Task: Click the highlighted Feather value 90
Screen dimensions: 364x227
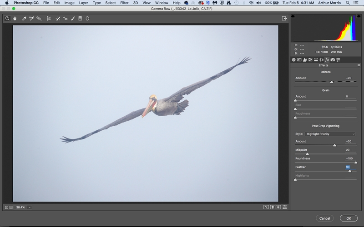Action: tap(348, 167)
